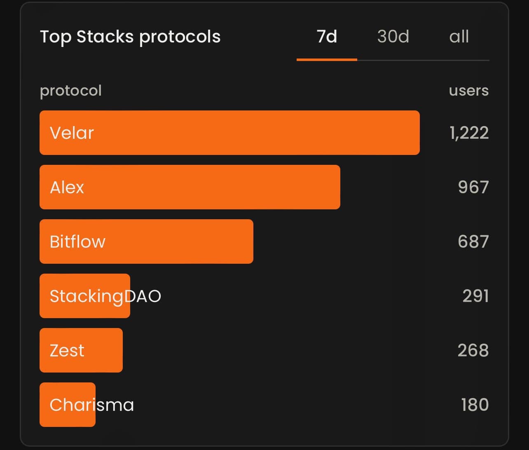Click the Velar protocol name text
Screen dimensions: 529x450
[x=72, y=133]
